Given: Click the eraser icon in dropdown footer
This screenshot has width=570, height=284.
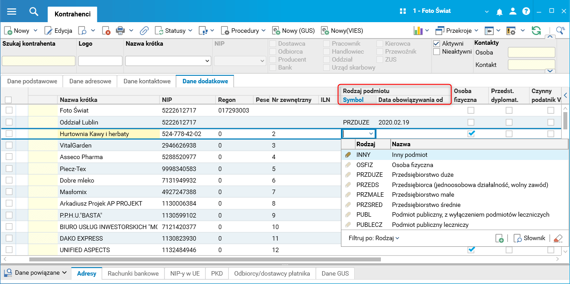Looking at the screenshot, I should pyautogui.click(x=558, y=238).
